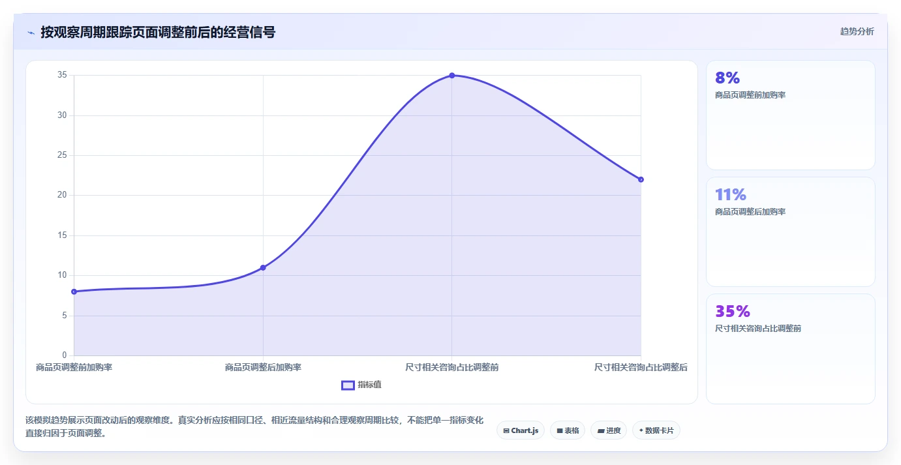Click the data point for 尺寸相关咨询占比调整后
The height and width of the screenshot is (465, 901).
coord(641,179)
